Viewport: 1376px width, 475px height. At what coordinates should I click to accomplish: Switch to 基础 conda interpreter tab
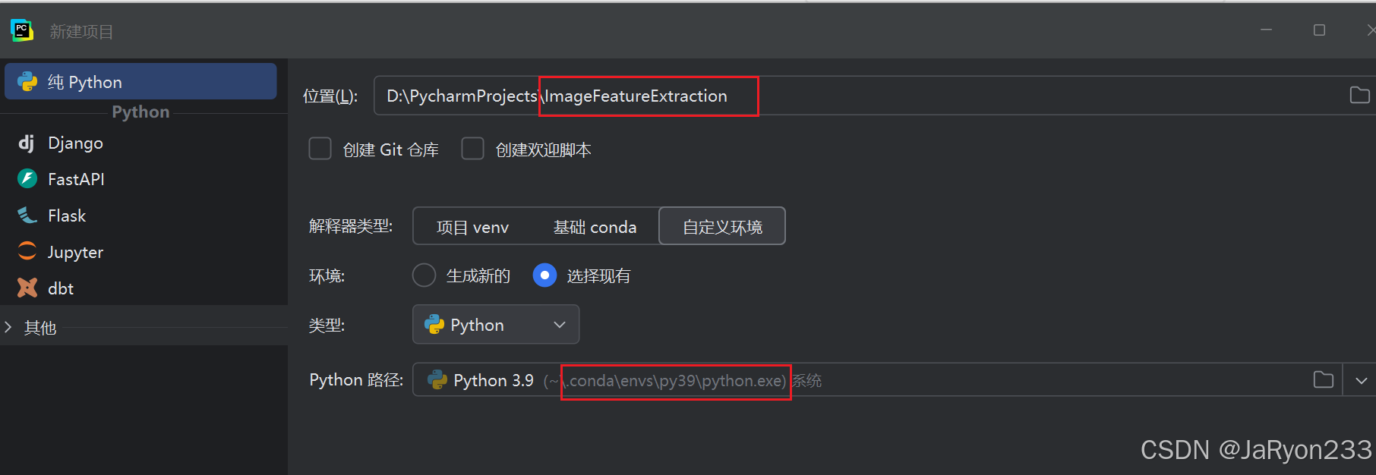[x=595, y=227]
